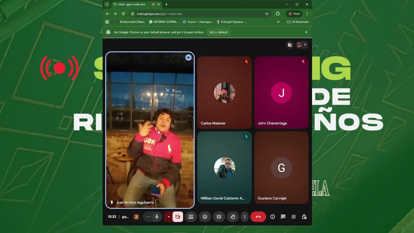Image resolution: width=414 pixels, height=233 pixels.
Task: Close the Meet tab
Action: (158, 5)
